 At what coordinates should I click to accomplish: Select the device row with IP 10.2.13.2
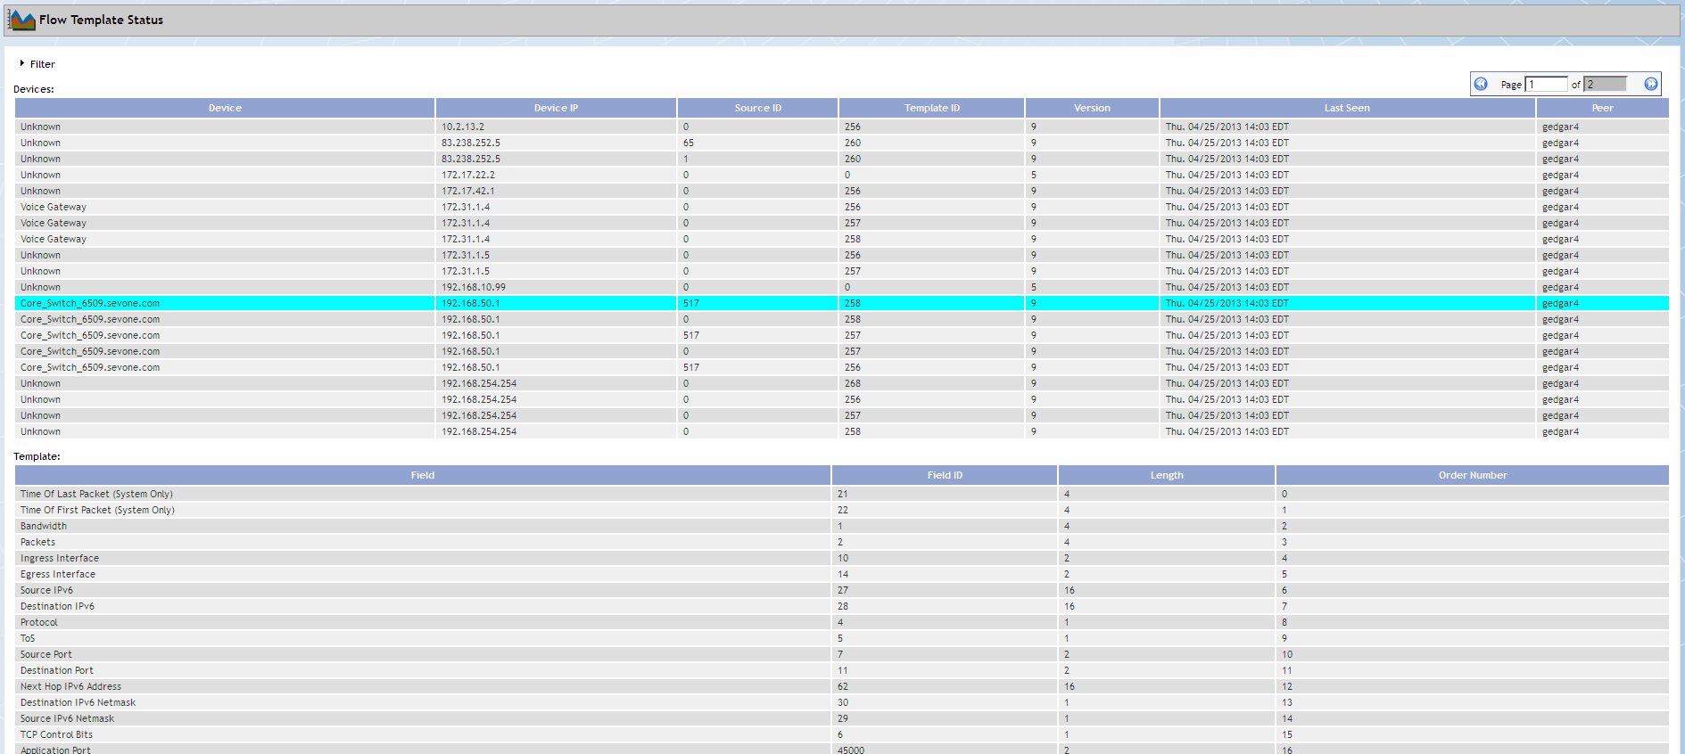(842, 127)
